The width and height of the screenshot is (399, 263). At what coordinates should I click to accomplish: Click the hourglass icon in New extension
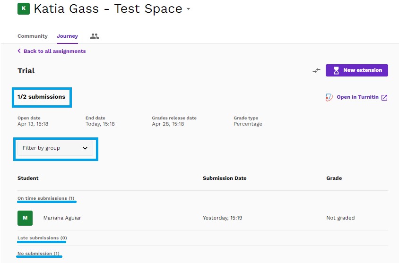[x=336, y=70]
